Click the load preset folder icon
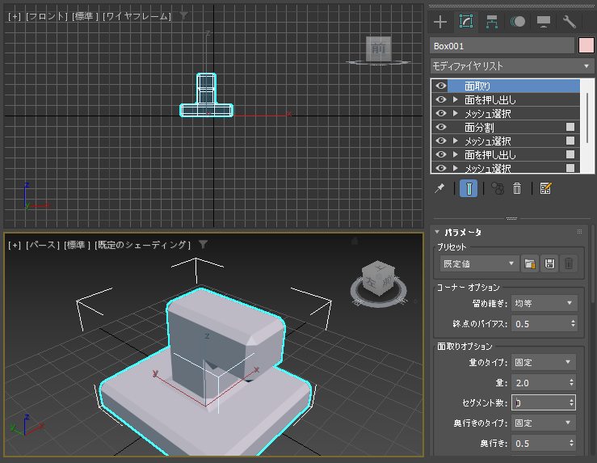 tap(530, 263)
